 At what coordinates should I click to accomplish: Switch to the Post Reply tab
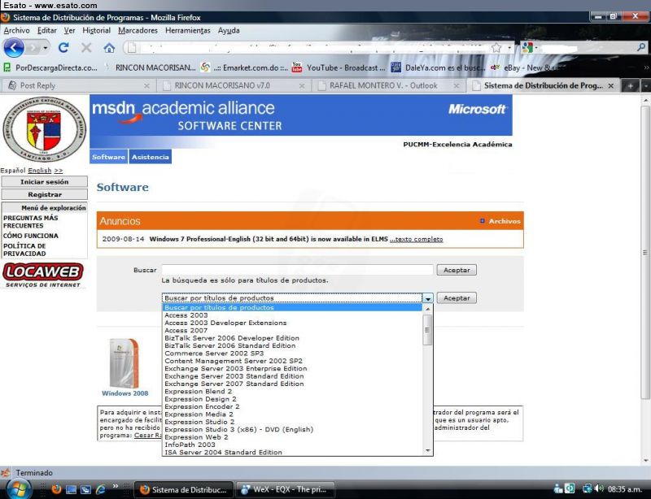click(78, 86)
